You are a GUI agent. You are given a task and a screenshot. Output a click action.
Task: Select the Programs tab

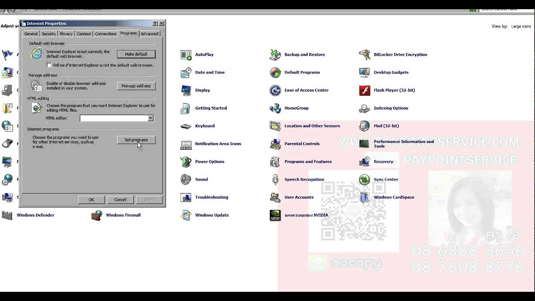pyautogui.click(x=128, y=33)
